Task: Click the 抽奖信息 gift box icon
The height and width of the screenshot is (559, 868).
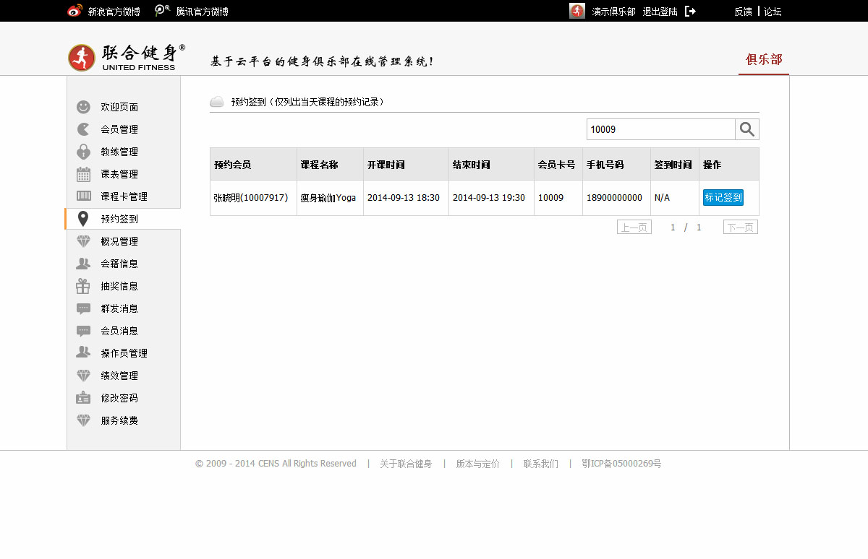Action: (84, 286)
